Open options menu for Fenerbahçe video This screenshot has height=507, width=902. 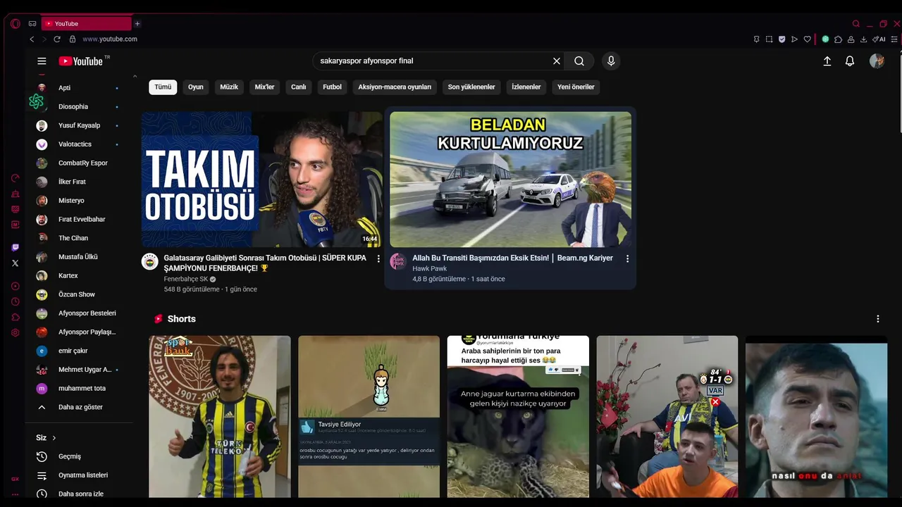378,258
